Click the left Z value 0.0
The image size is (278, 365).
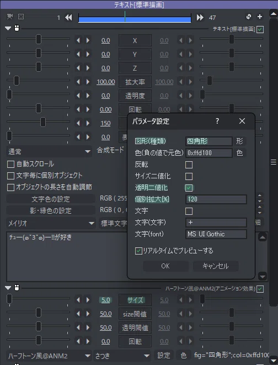(x=106, y=68)
